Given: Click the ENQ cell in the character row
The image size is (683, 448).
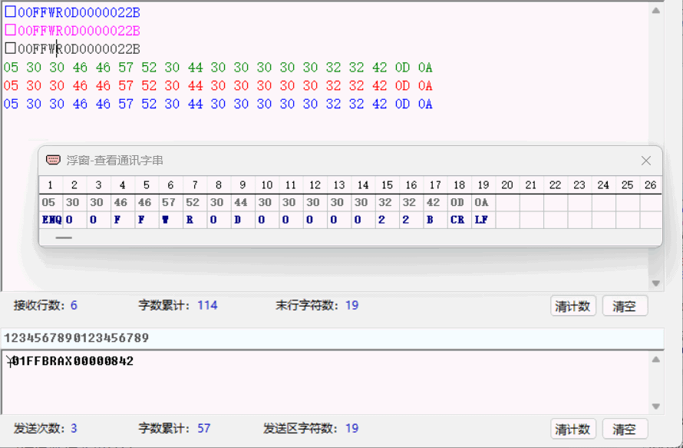Looking at the screenshot, I should [51, 220].
